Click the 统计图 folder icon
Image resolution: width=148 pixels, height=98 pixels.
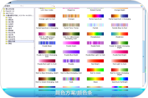click(6, 22)
